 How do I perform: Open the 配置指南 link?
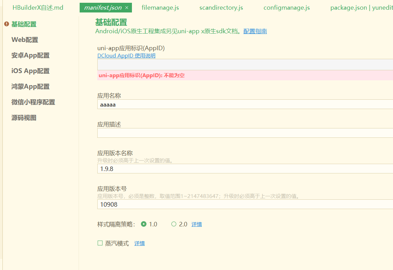(255, 31)
